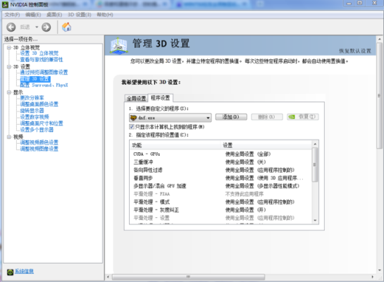Click settings list scroll up arrow

315,144
